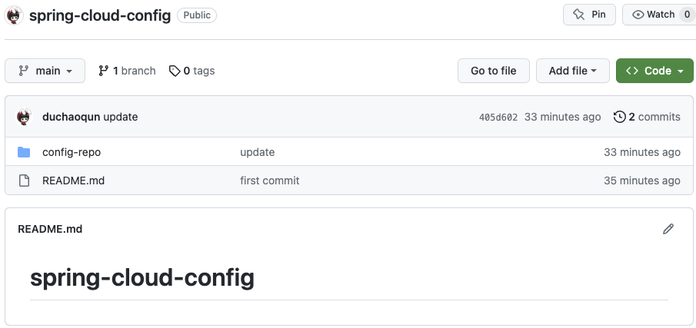Open the 0 tags page
The image size is (696, 328).
click(x=199, y=71)
